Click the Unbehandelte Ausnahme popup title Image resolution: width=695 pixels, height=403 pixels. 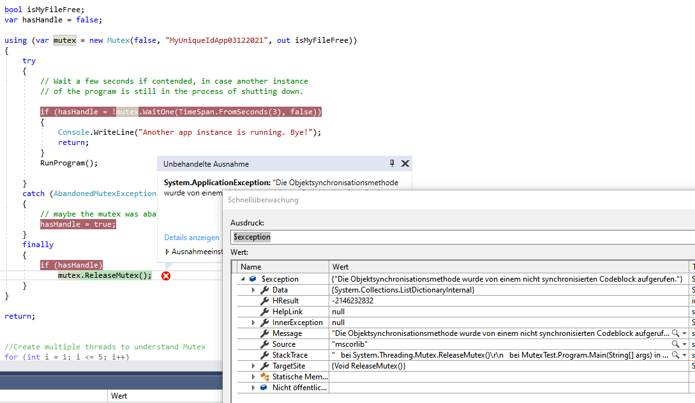206,164
